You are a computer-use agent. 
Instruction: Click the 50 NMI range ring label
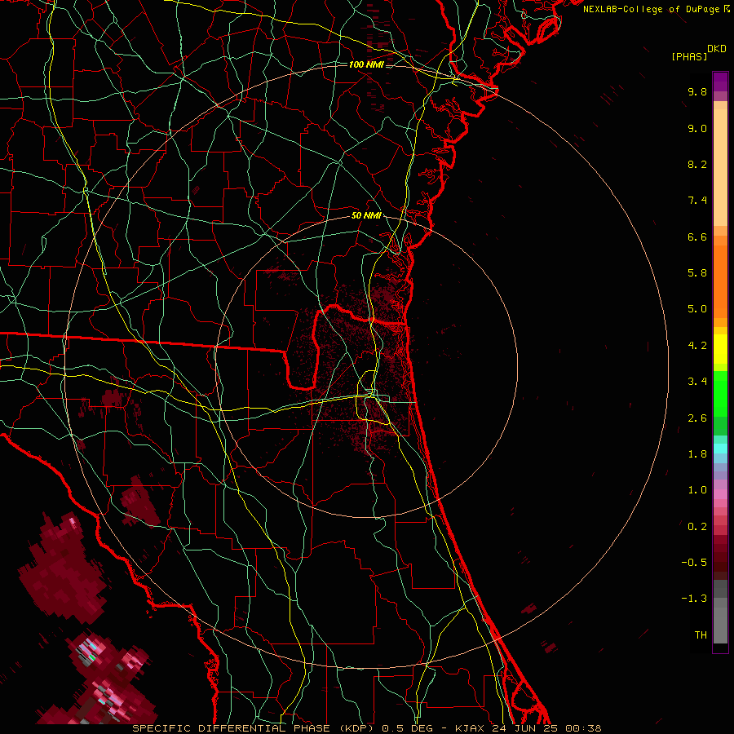pos(366,216)
